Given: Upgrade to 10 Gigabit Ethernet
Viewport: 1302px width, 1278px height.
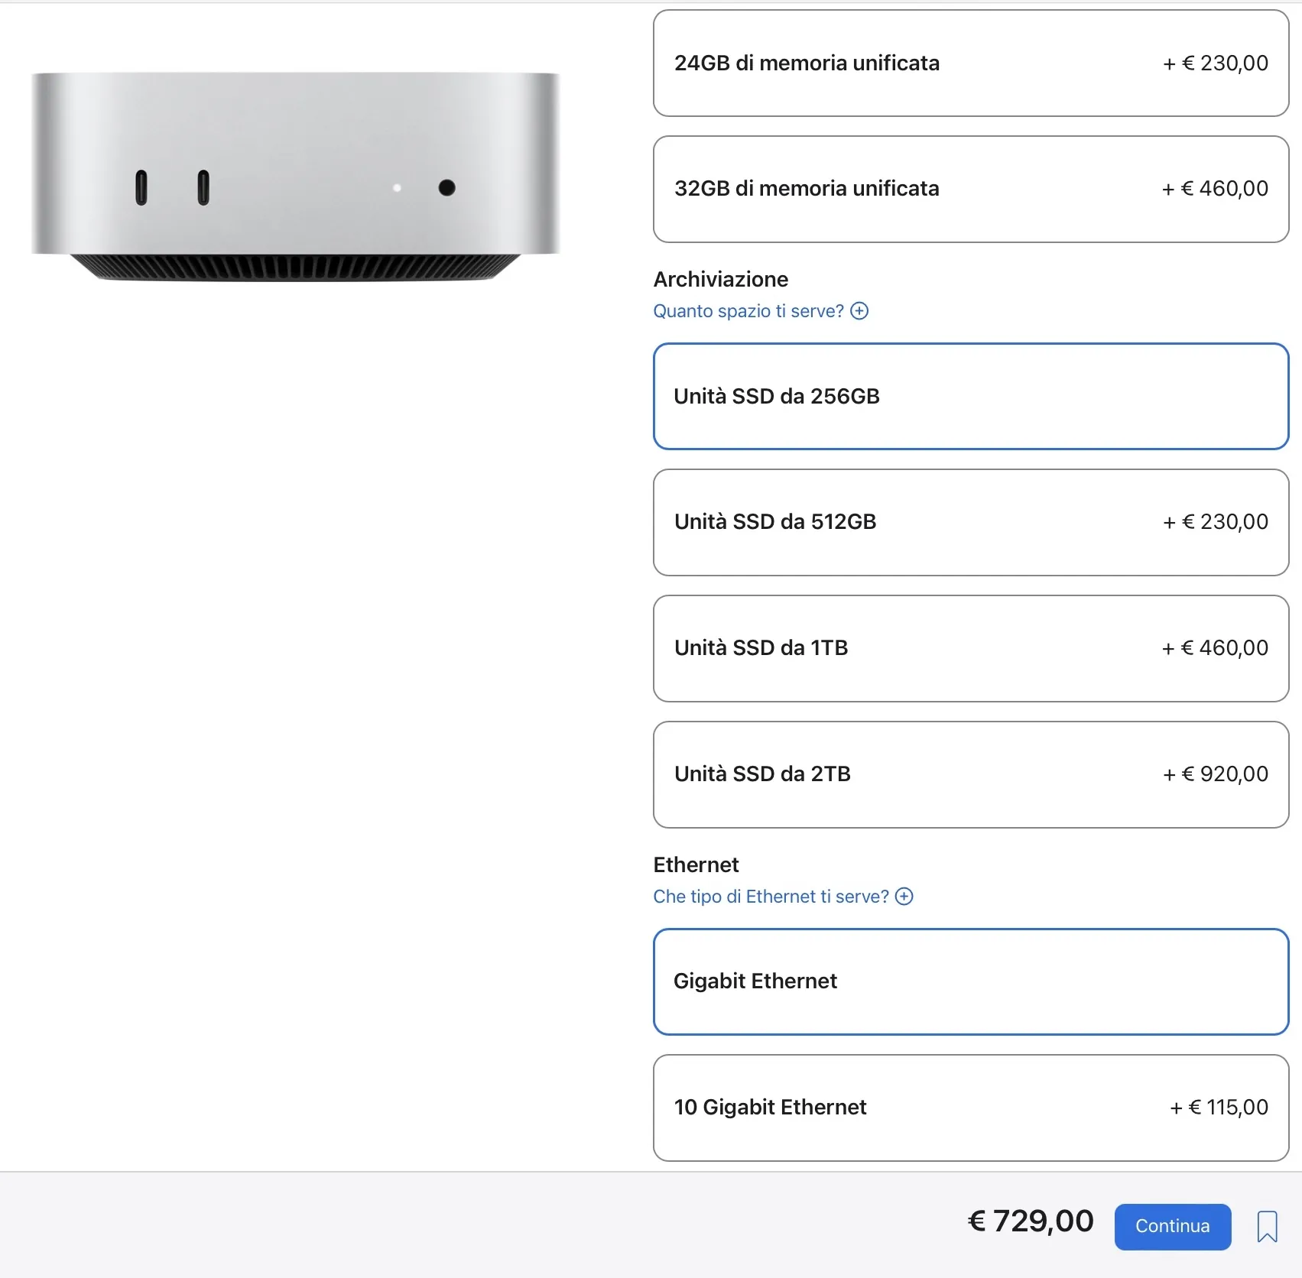Looking at the screenshot, I should click(x=970, y=1108).
